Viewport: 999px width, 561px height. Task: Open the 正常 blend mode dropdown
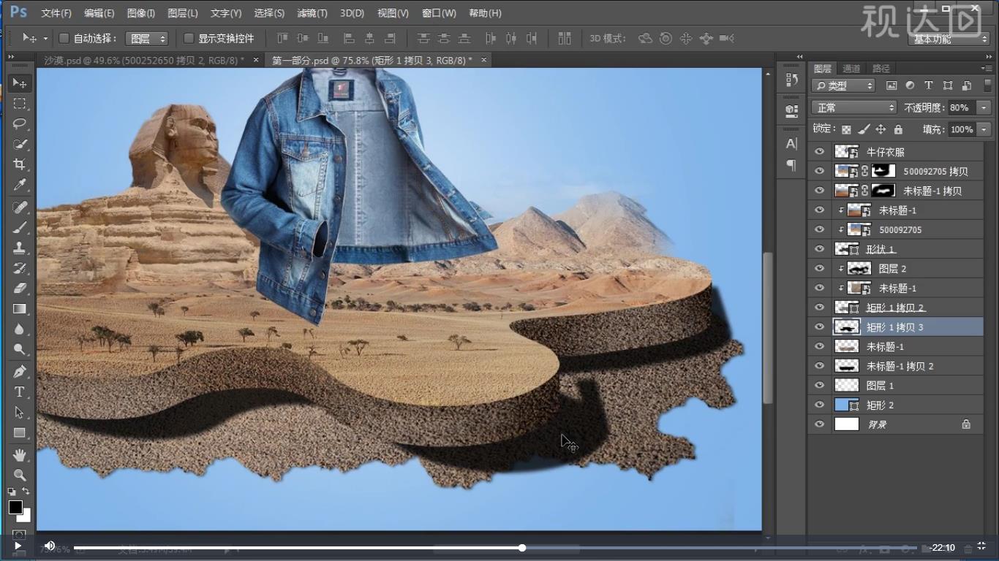[853, 107]
